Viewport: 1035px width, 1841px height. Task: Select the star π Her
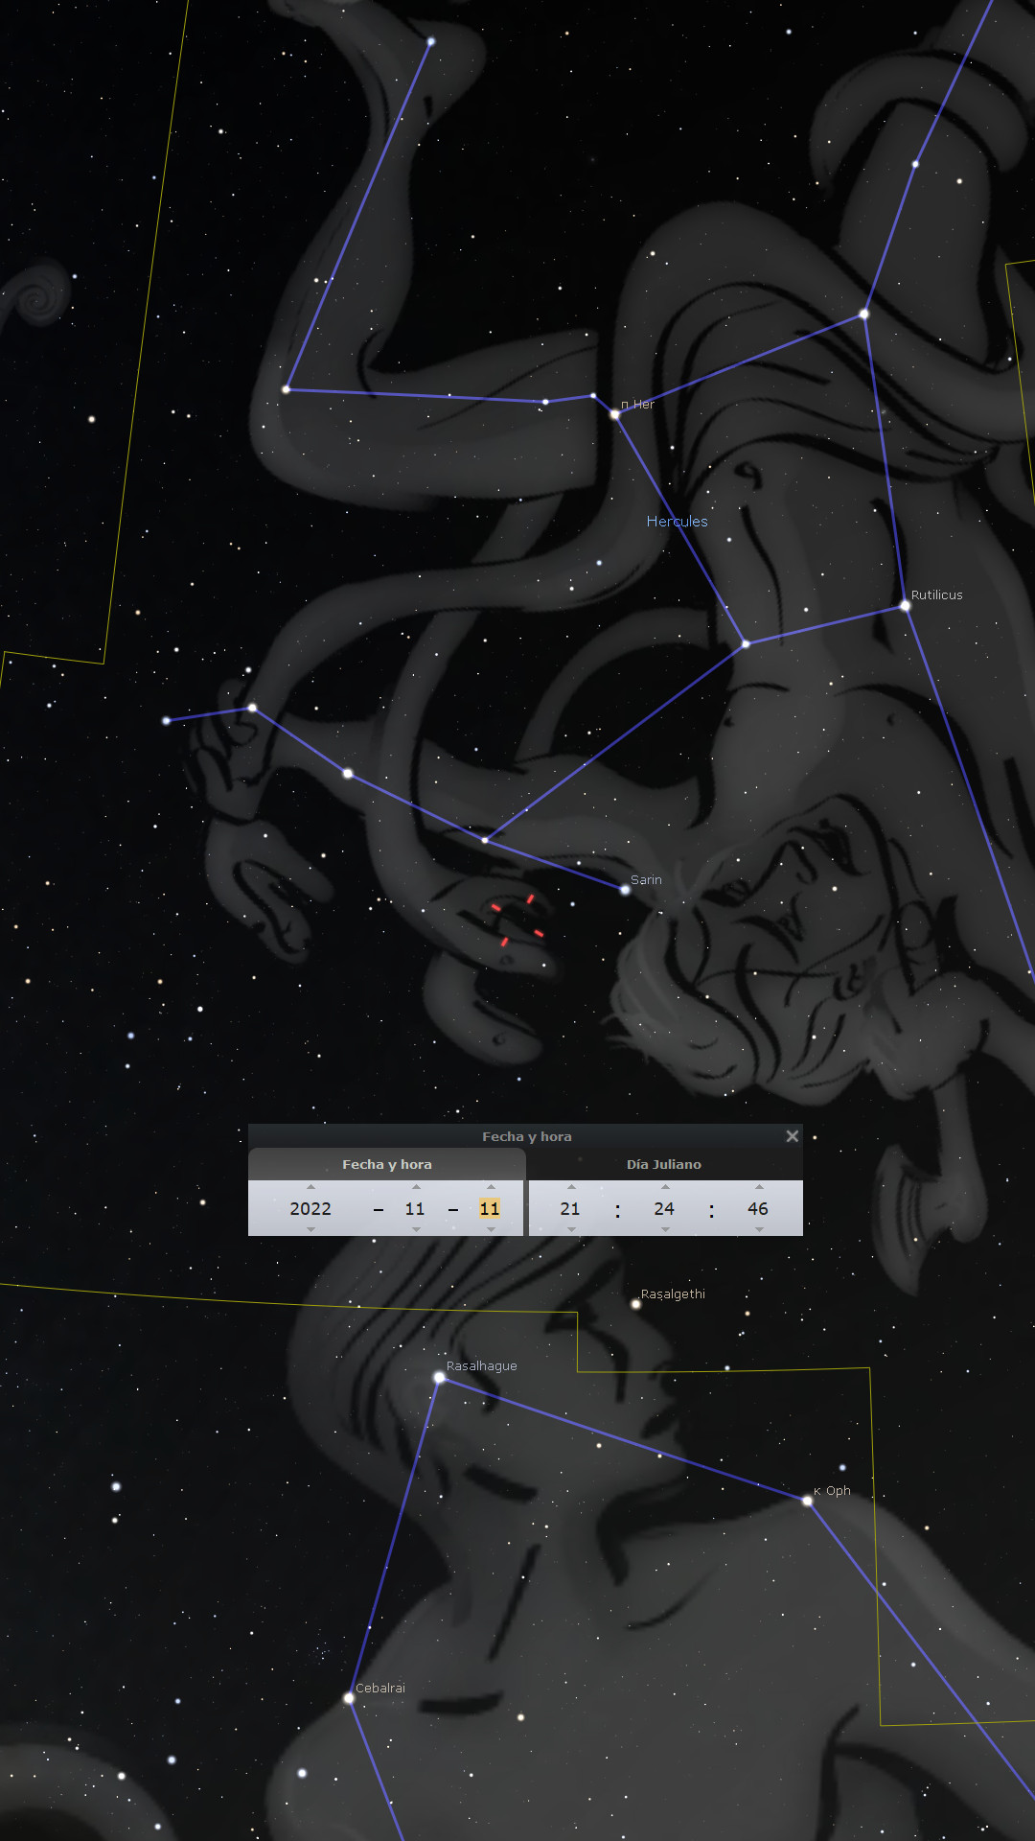(615, 414)
